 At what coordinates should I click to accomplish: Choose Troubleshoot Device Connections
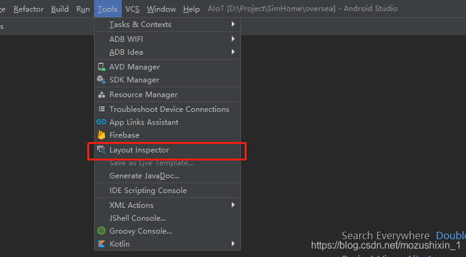coord(167,109)
